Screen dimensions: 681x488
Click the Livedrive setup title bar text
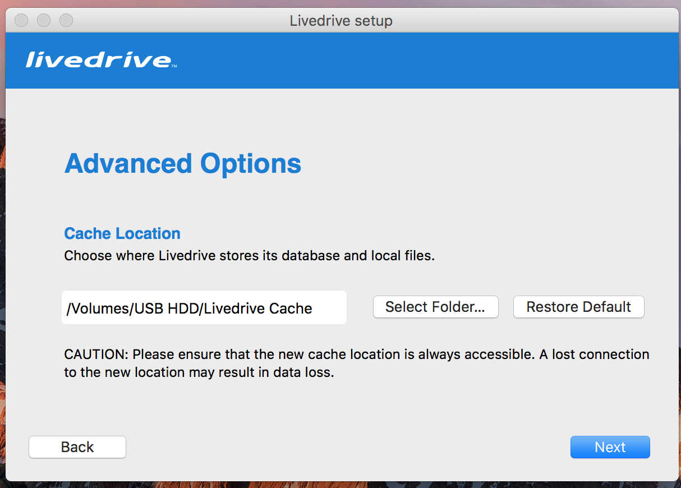coord(341,21)
